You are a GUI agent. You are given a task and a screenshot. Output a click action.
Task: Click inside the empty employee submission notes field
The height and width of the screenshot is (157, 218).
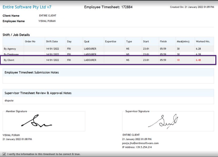tap(108, 80)
